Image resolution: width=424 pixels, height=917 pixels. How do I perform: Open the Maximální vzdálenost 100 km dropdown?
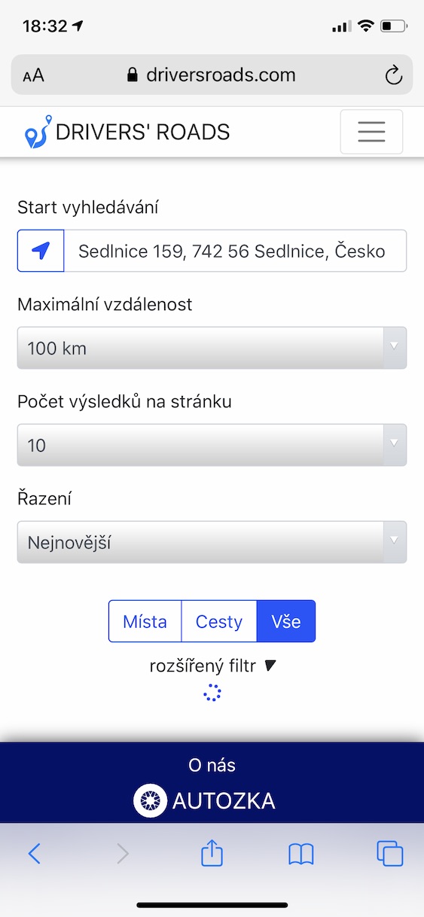[212, 348]
